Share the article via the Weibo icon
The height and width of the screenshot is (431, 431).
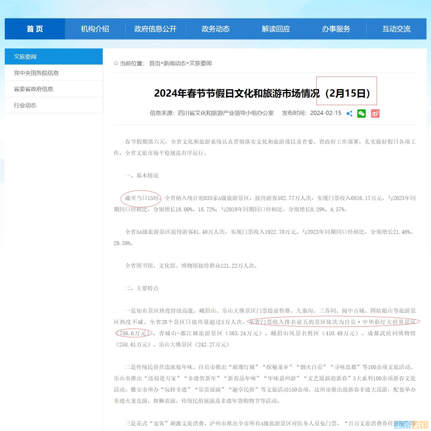(x=375, y=114)
